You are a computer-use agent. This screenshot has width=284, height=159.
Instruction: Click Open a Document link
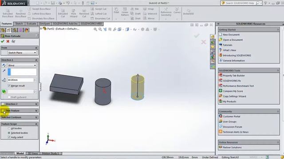coord(233,40)
